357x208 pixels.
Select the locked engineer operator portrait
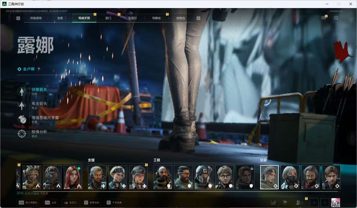[245, 177]
